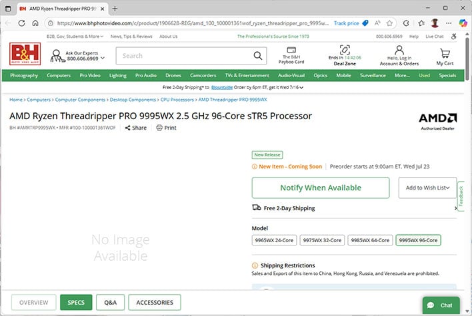The width and height of the screenshot is (472, 316).
Task: Open the Surveillance category menu
Action: tap(373, 75)
